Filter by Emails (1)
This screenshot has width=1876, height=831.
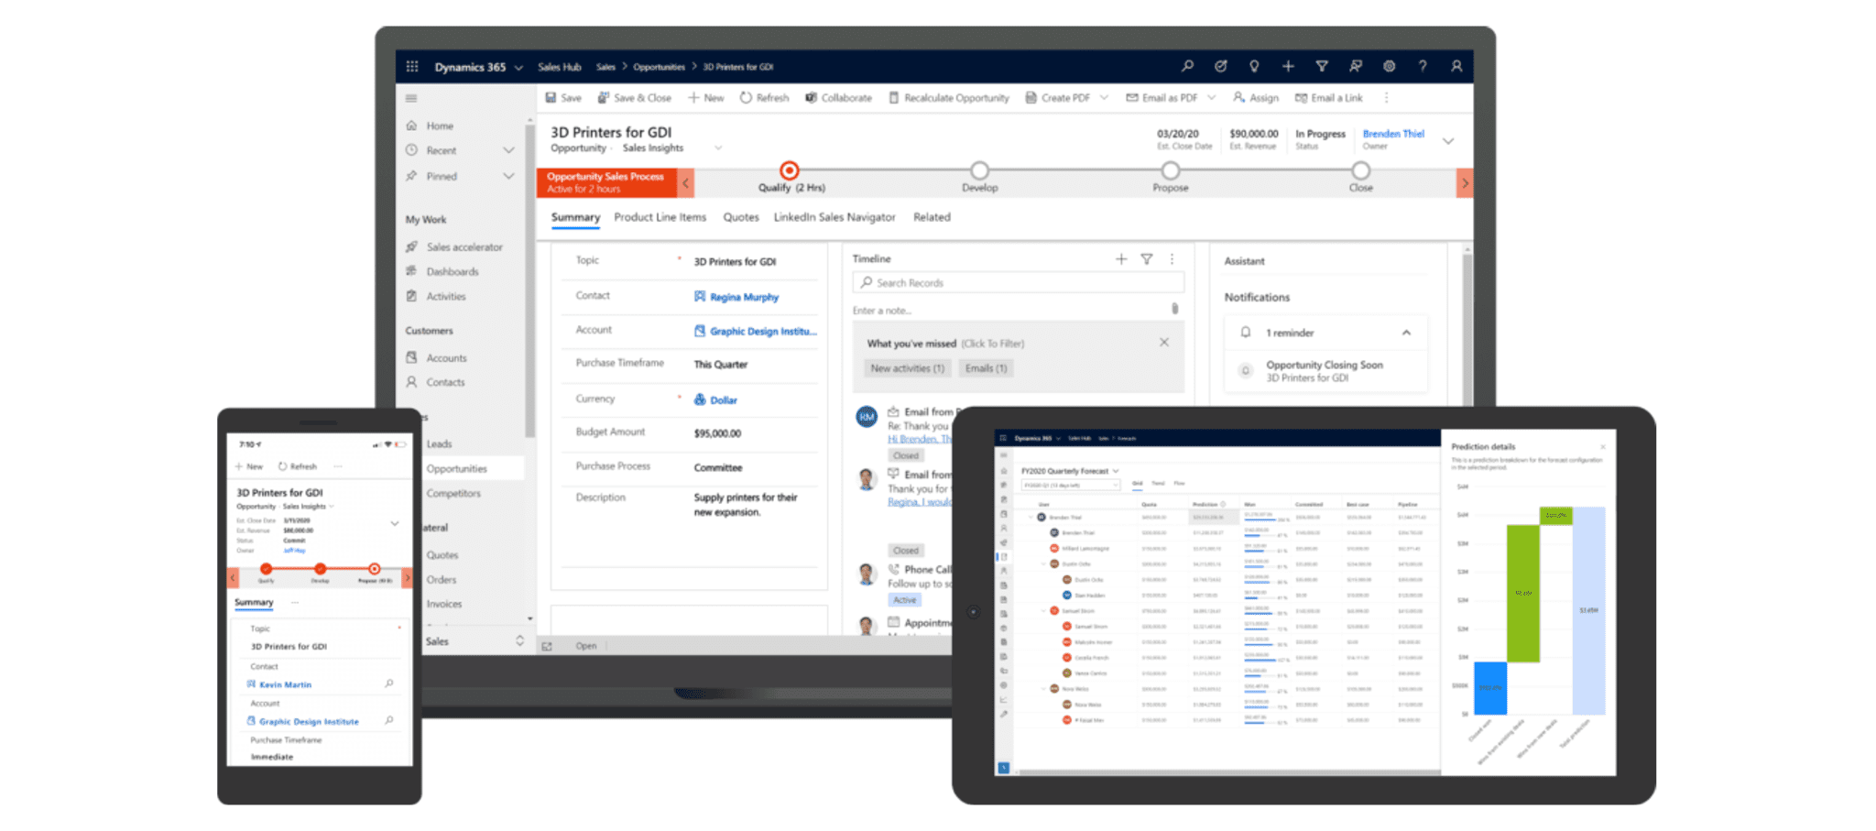point(986,368)
